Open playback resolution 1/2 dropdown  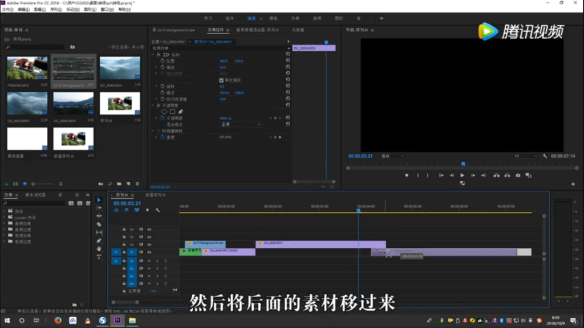tap(525, 156)
